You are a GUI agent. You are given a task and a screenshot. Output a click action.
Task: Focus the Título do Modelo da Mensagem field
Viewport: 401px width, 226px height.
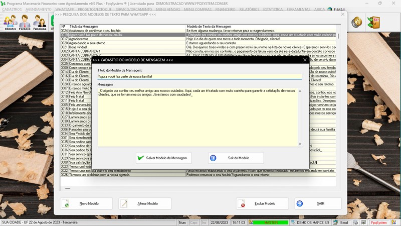(199, 76)
